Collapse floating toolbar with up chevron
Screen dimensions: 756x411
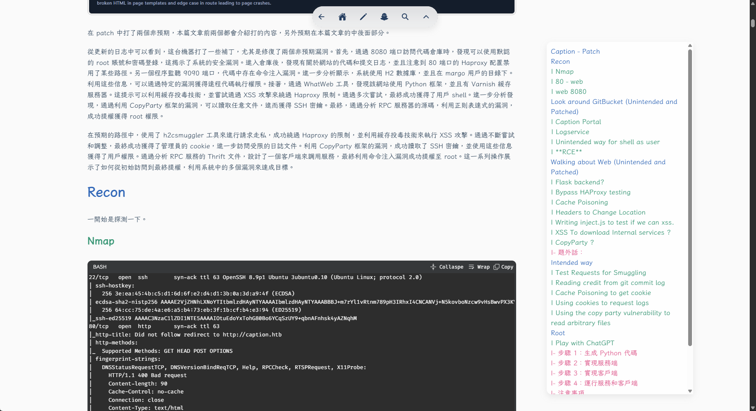(x=426, y=17)
